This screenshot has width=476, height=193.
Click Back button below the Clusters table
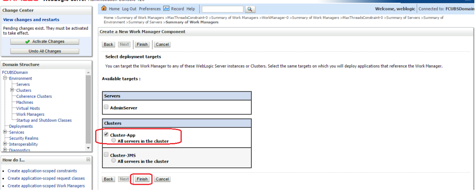109,179
